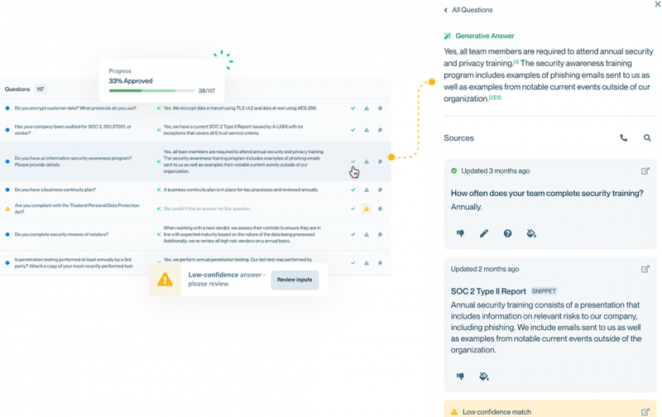Select 'Do you have a business continuity plan?'
The width and height of the screenshot is (662, 417).
pyautogui.click(x=55, y=189)
